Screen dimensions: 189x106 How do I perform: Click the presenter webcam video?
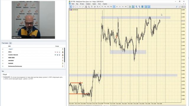pos(33,20)
